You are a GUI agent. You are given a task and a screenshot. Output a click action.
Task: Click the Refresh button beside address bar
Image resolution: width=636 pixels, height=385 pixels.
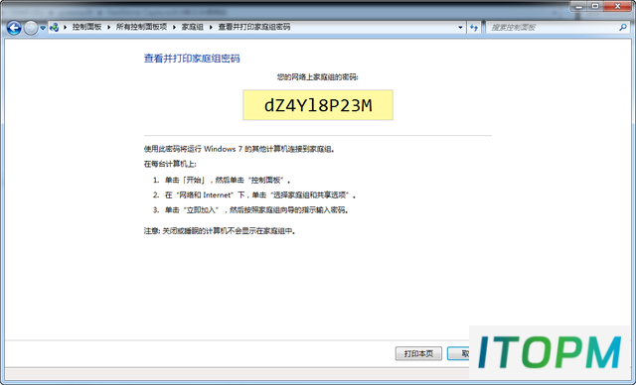(x=474, y=28)
